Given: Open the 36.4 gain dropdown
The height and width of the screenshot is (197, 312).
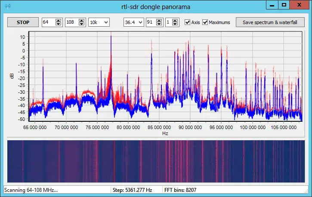Looking at the screenshot, I should point(133,22).
